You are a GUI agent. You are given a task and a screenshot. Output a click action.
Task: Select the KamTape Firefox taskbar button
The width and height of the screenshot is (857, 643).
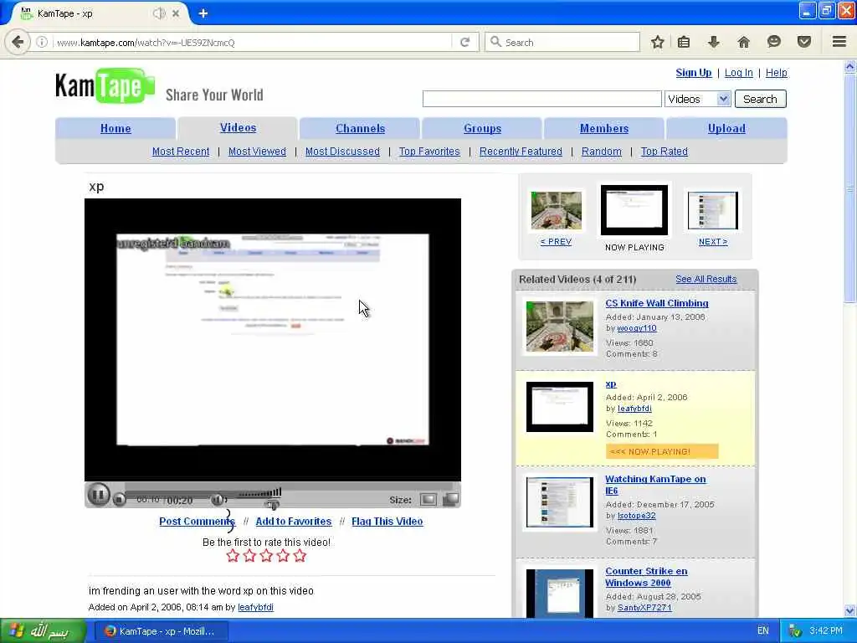pyautogui.click(x=162, y=631)
